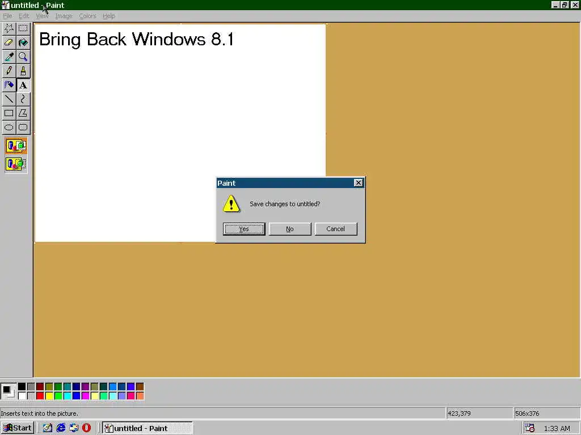Open the Help menu
The image size is (581, 435).
point(108,16)
